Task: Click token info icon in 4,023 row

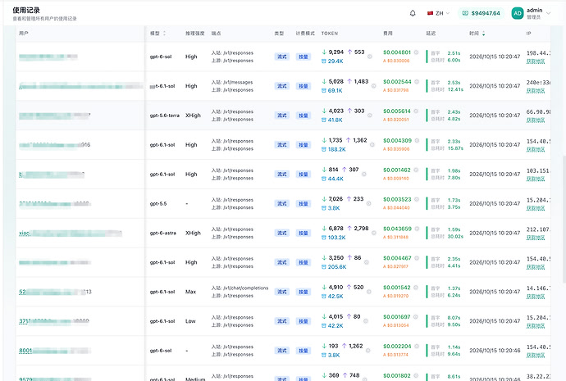Action: [x=370, y=116]
